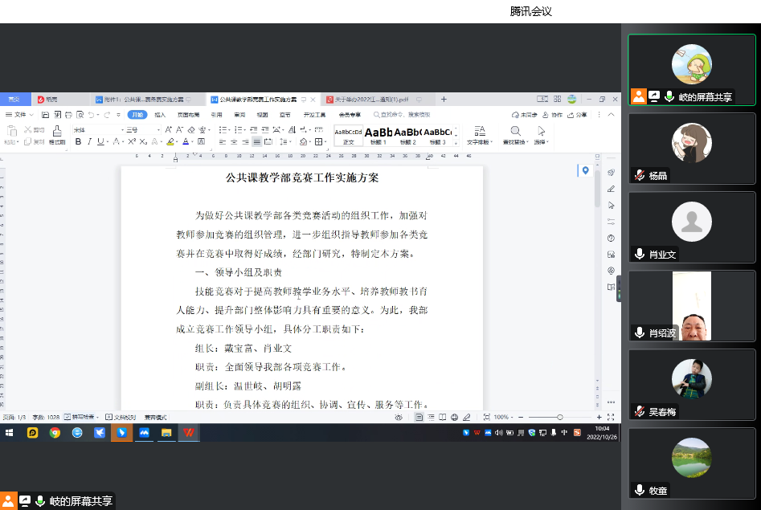This screenshot has width=761, height=510.
Task: Select the justify alignment icon
Action: pos(257,142)
